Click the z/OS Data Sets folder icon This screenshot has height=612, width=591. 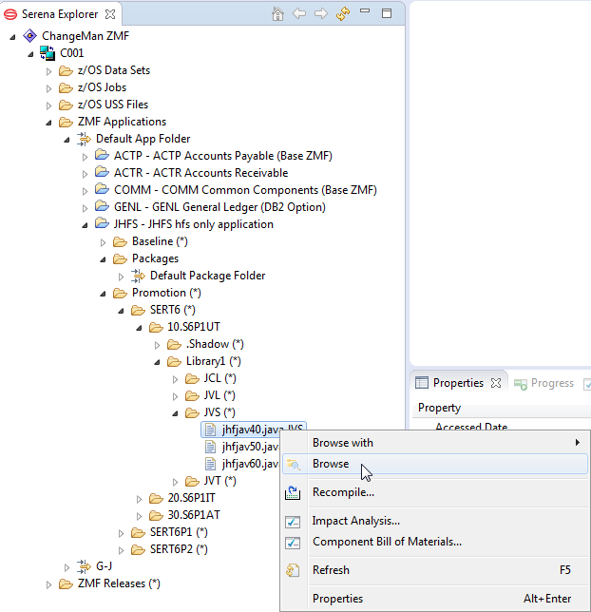click(66, 70)
